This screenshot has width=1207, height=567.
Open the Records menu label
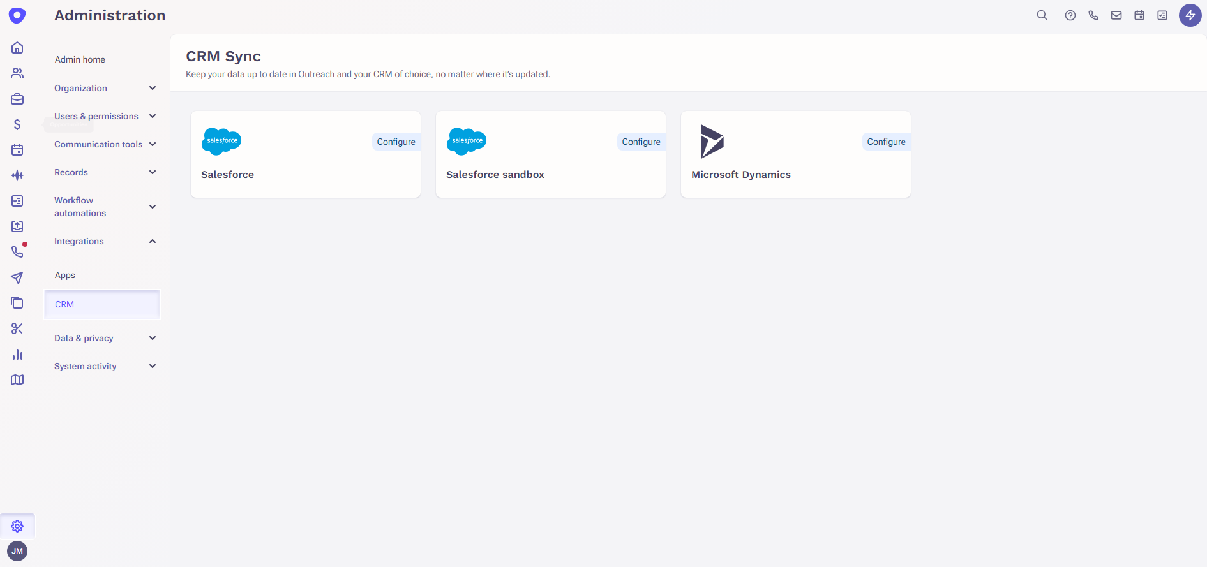point(71,172)
